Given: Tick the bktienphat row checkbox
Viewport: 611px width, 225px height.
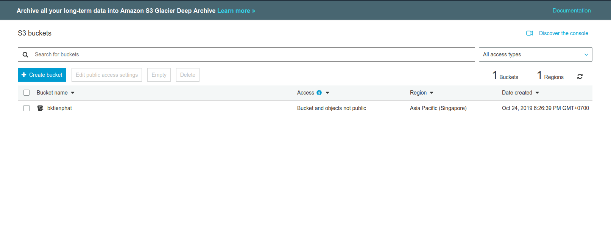Looking at the screenshot, I should pyautogui.click(x=26, y=108).
